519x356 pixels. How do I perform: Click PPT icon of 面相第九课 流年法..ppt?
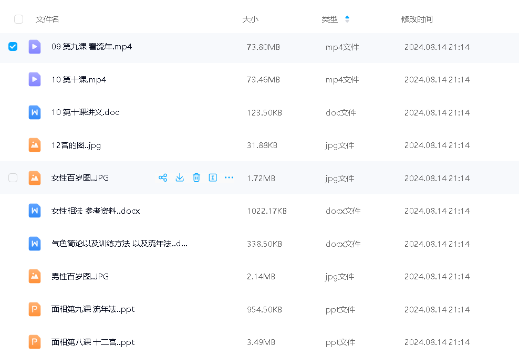pos(35,309)
